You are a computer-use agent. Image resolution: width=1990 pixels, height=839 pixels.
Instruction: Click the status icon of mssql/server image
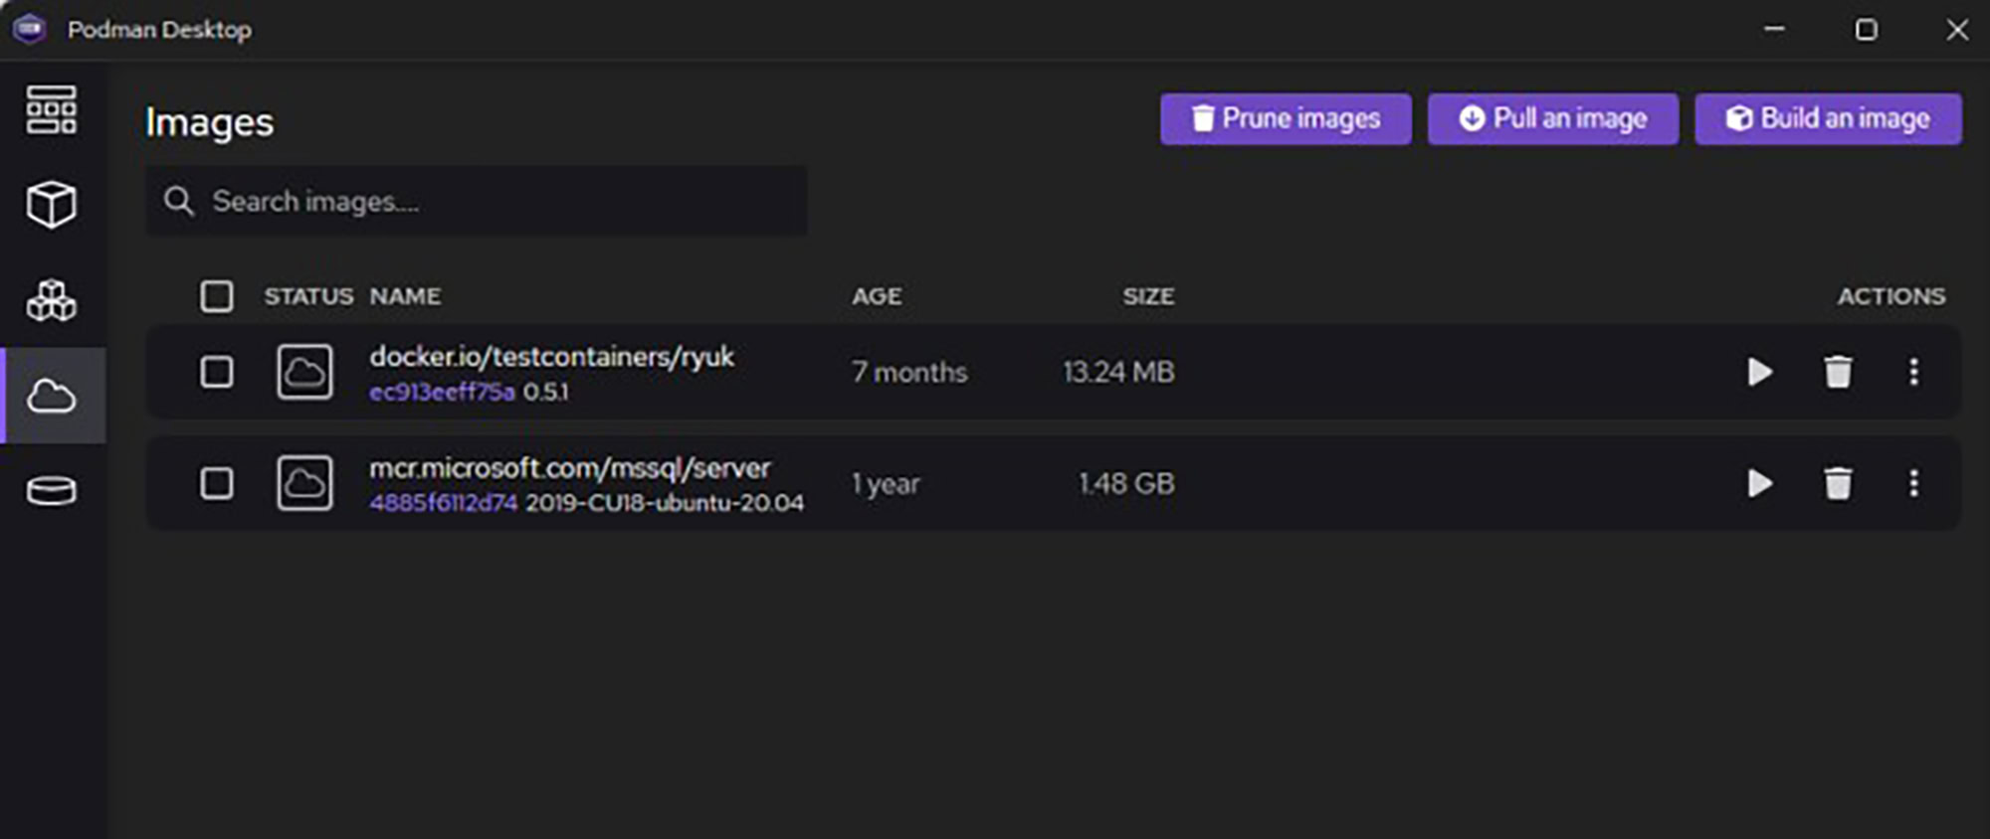[x=304, y=483]
